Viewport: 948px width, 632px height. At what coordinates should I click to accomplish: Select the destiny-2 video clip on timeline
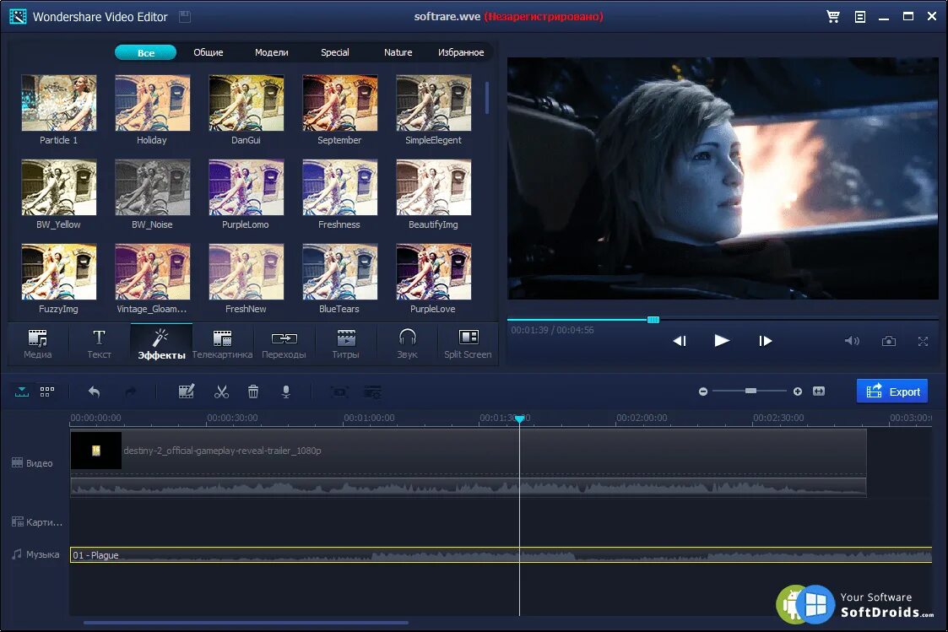pyautogui.click(x=469, y=463)
